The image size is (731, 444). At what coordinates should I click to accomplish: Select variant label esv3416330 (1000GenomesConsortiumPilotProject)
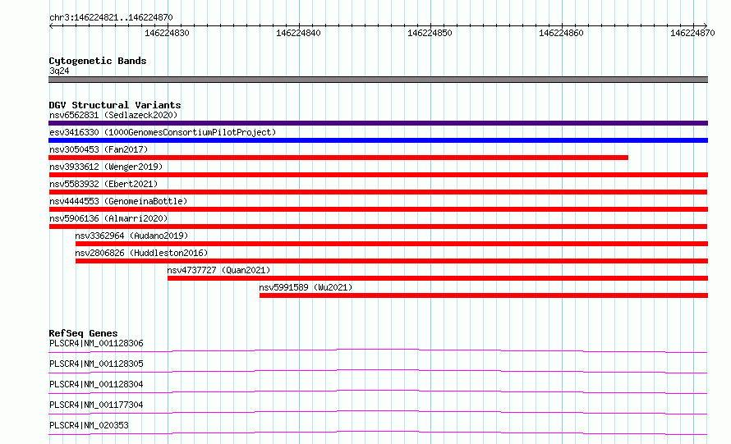(163, 132)
